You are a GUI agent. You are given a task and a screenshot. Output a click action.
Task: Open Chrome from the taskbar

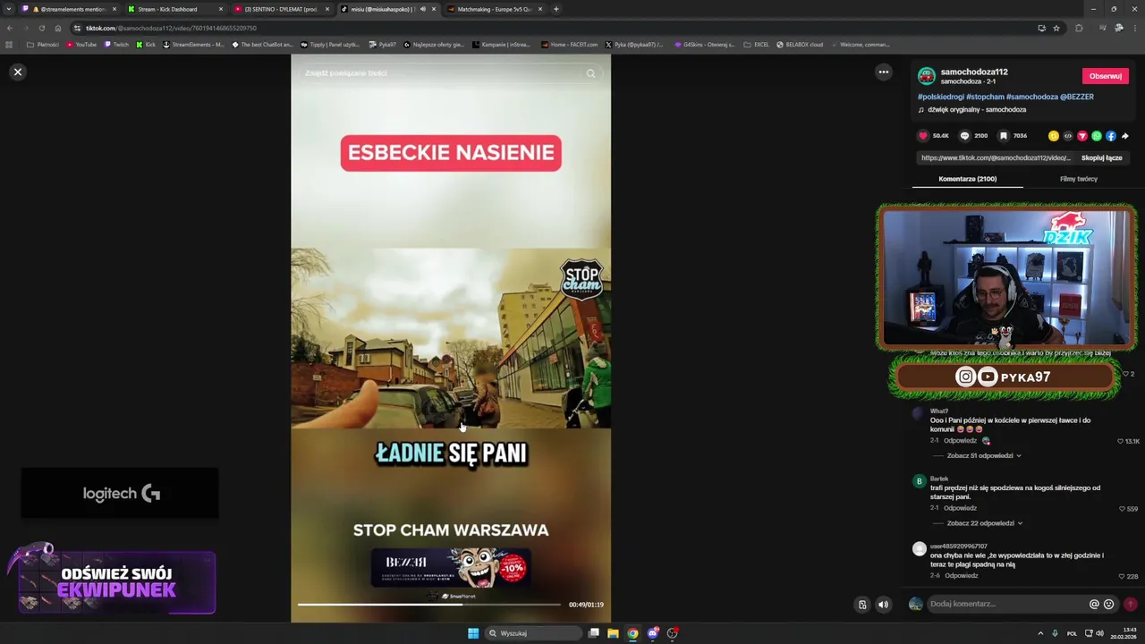pyautogui.click(x=632, y=633)
